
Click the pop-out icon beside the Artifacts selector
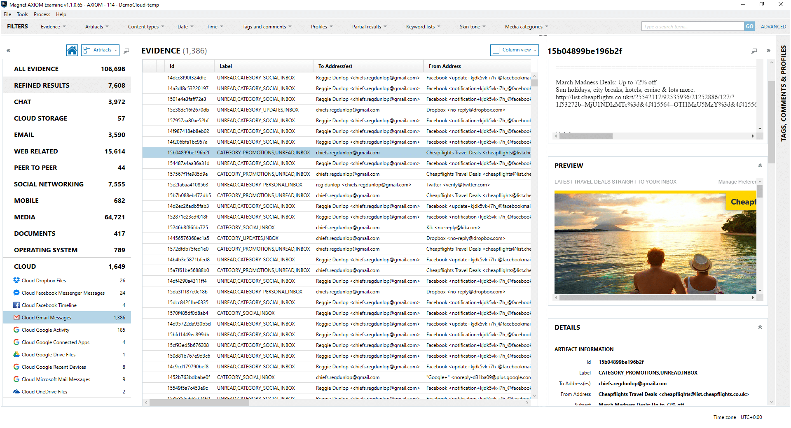coord(126,51)
